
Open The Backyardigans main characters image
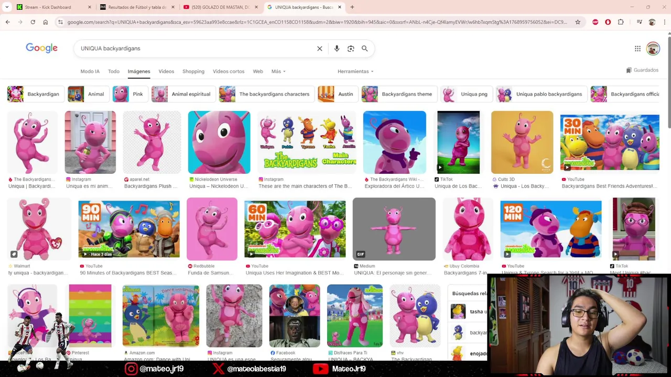coord(307,142)
